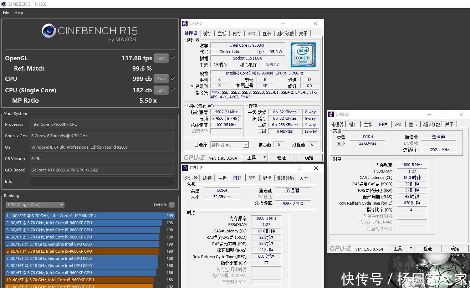Toggle the OpenGL test checkbox
Image resolution: width=470 pixels, height=288 pixels.
(x=173, y=58)
